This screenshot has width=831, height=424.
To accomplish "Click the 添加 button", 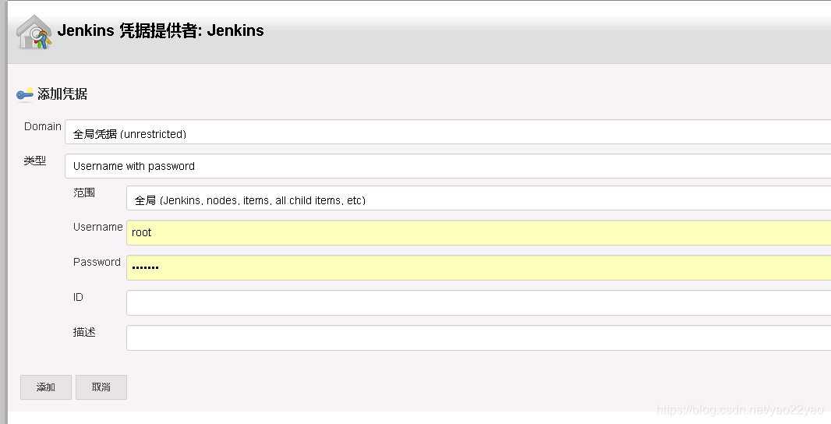I will (45, 387).
